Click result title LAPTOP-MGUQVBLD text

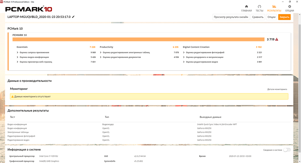click(39, 17)
